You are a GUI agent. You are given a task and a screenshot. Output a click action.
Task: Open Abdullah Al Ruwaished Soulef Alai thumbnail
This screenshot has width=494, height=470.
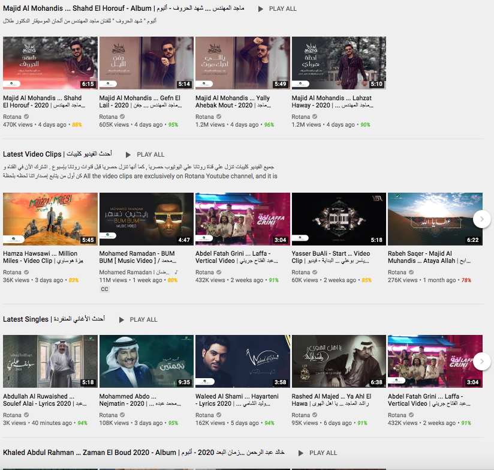coord(50,361)
